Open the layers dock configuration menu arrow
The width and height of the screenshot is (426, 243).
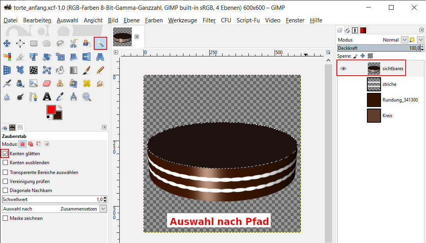421,30
